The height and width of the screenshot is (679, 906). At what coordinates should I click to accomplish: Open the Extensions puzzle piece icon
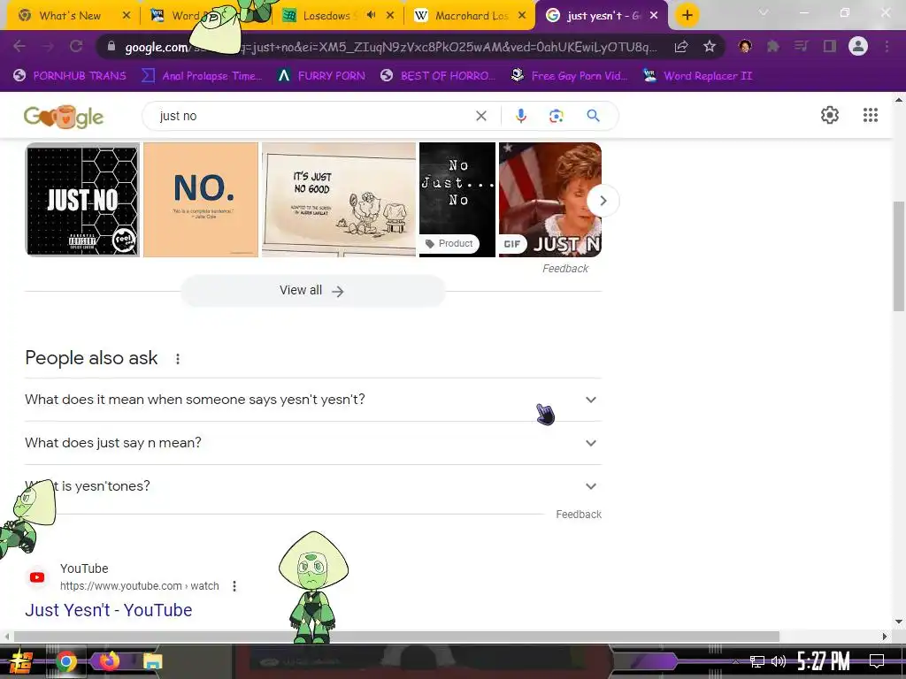tap(773, 46)
